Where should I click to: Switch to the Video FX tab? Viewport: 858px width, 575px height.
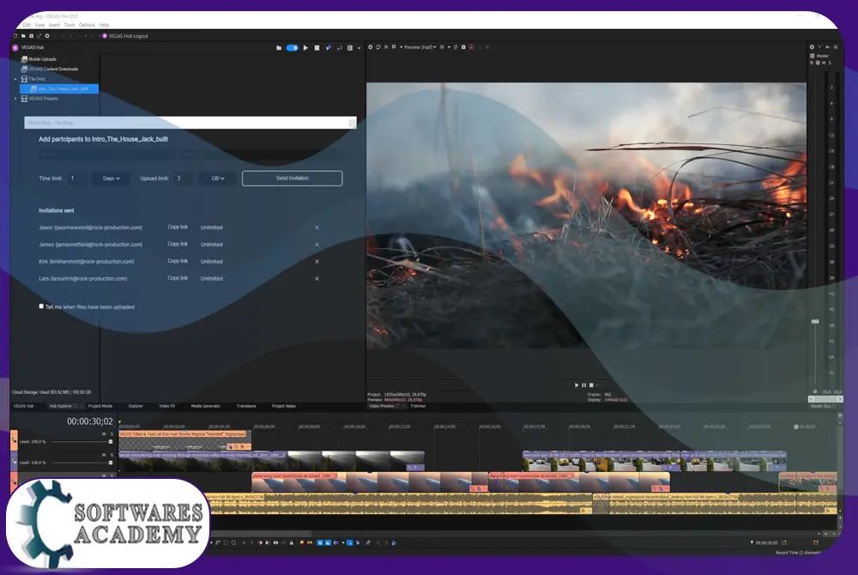167,406
